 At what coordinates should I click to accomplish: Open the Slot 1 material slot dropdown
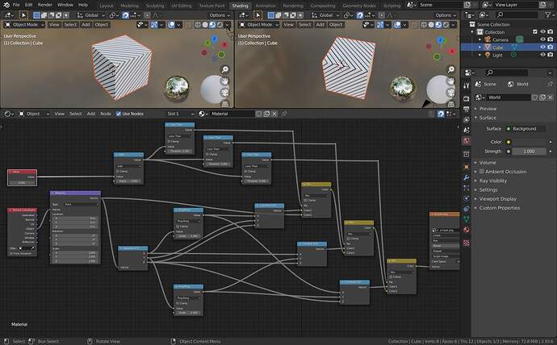tap(180, 114)
